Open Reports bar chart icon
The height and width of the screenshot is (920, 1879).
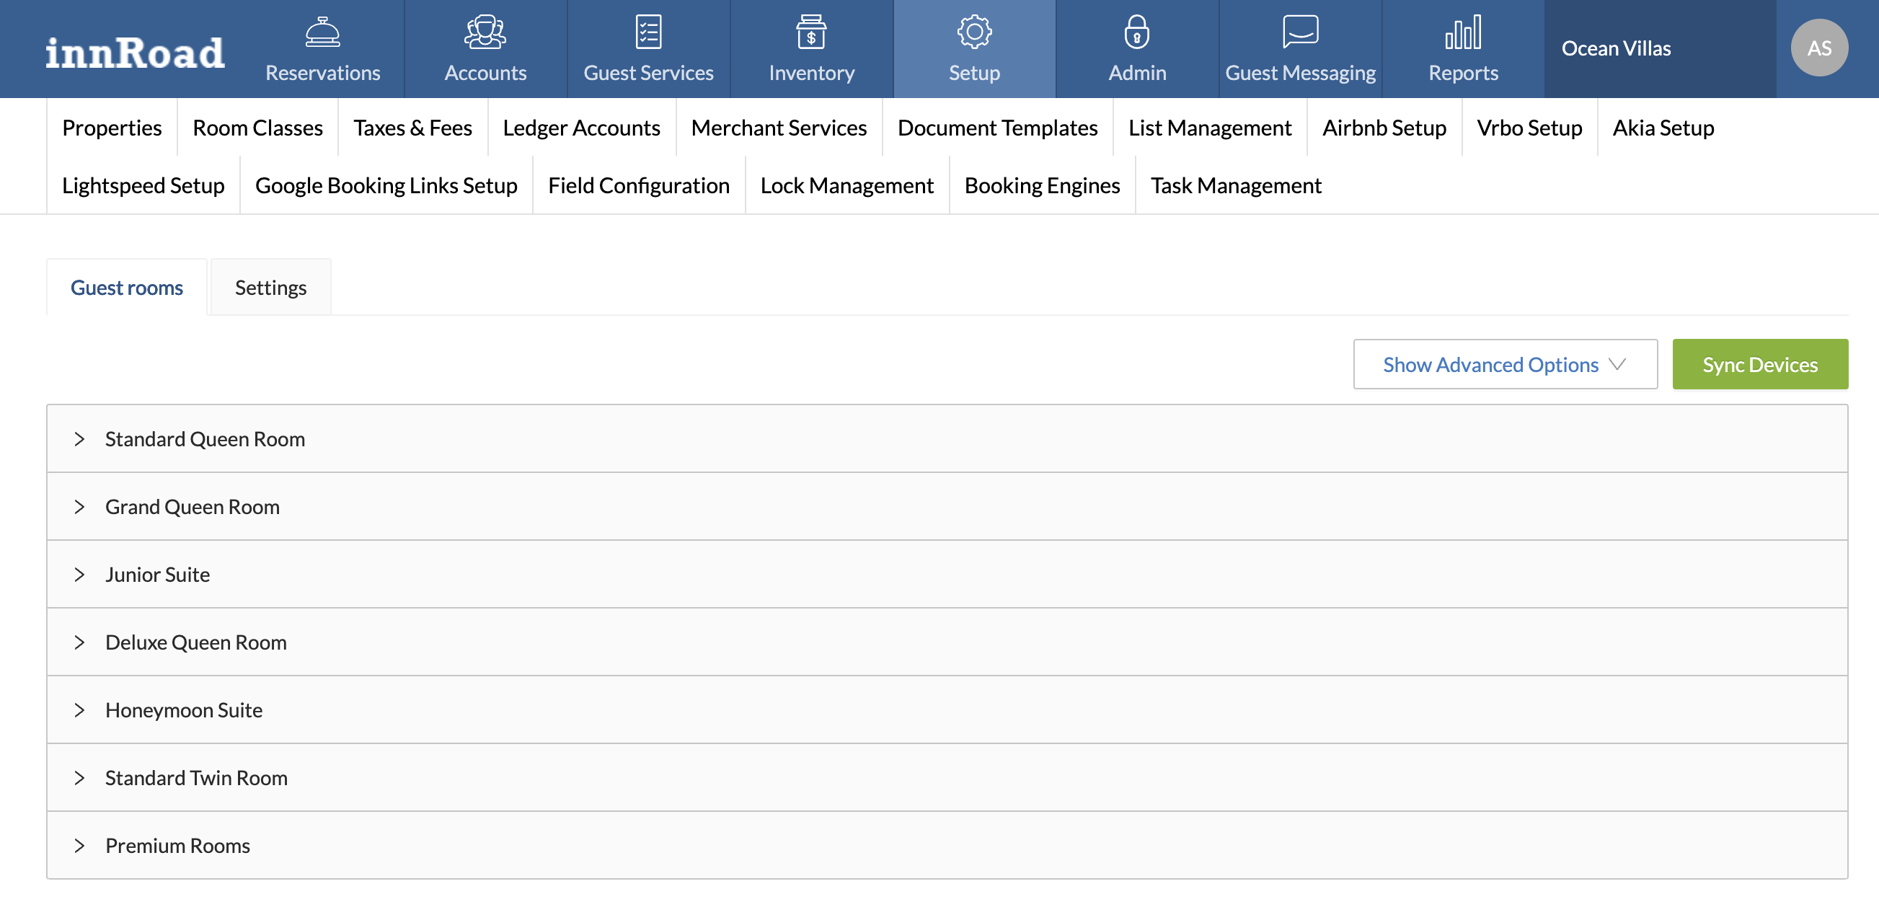1462,32
